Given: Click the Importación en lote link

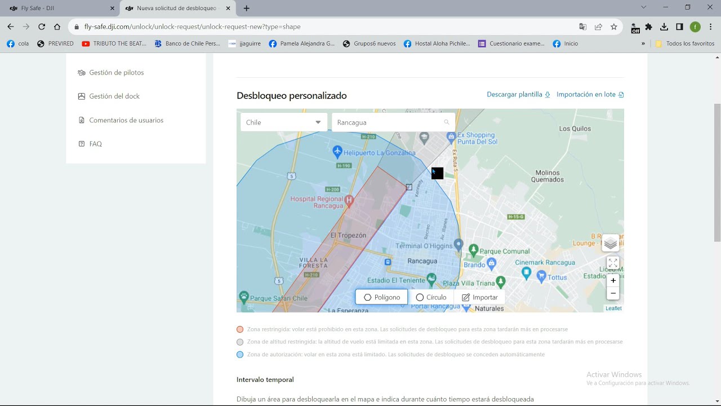Looking at the screenshot, I should [x=590, y=95].
